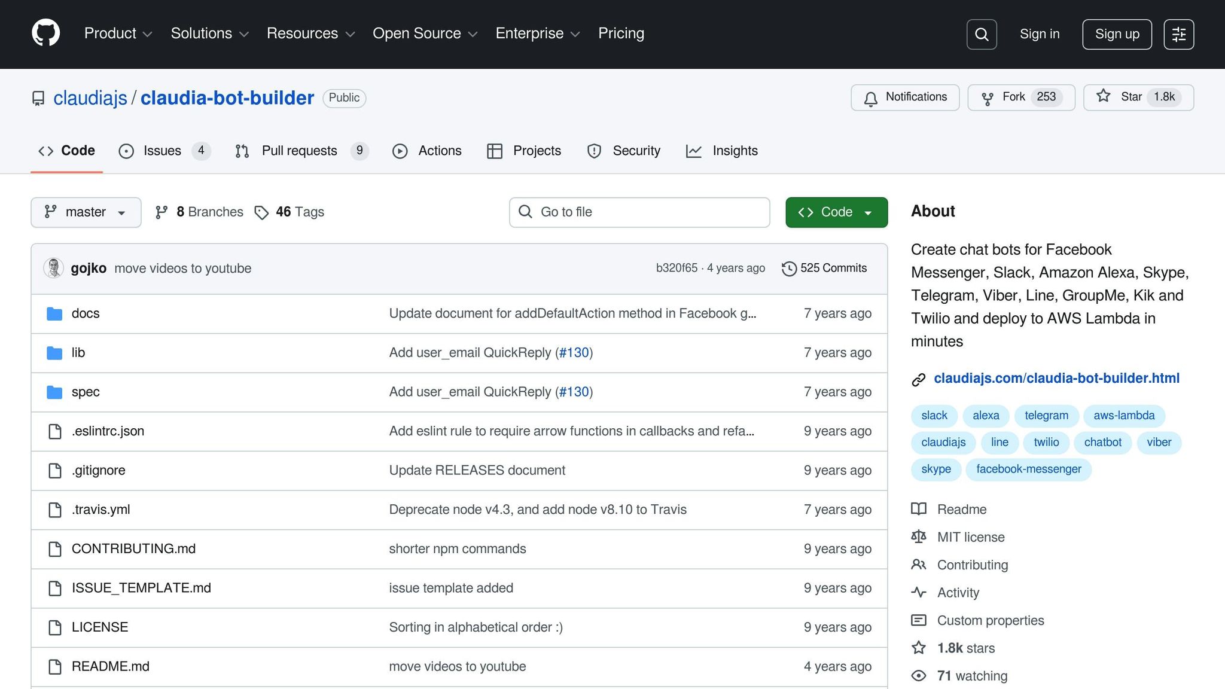The width and height of the screenshot is (1225, 689).
Task: Click the GitHub logo home icon
Action: tap(45, 33)
